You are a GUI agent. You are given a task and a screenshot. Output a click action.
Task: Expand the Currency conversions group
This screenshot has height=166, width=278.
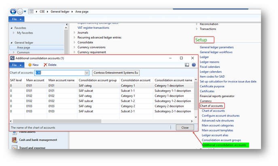point(74,47)
